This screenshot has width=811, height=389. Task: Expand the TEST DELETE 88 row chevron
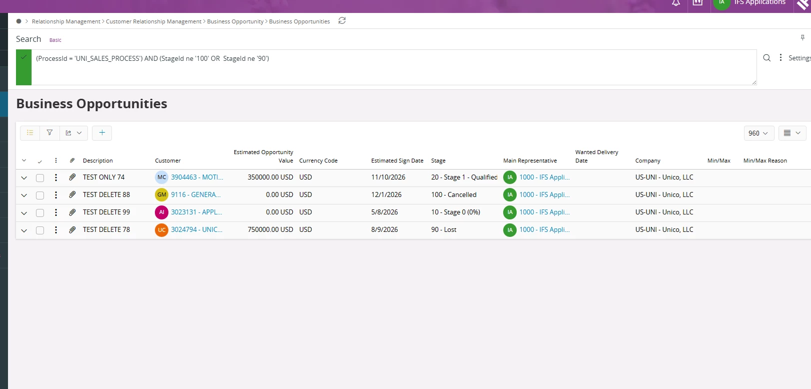pyautogui.click(x=24, y=195)
